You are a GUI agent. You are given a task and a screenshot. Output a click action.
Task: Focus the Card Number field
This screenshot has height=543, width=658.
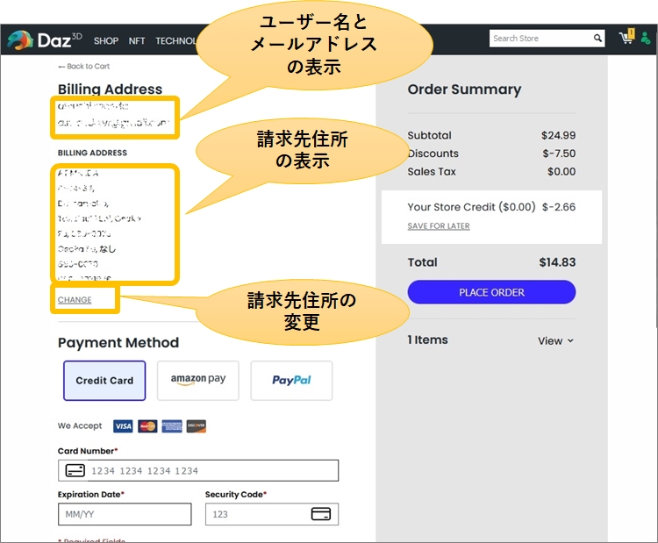pyautogui.click(x=211, y=471)
